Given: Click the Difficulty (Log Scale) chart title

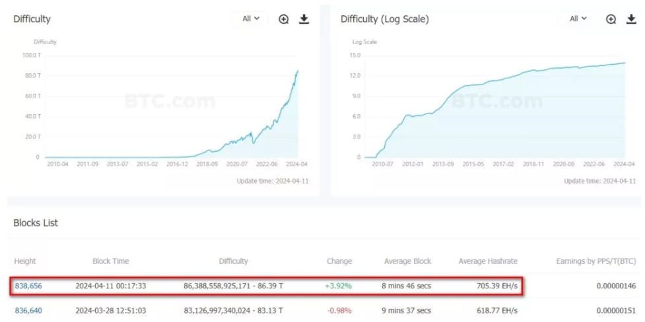Looking at the screenshot, I should 384,19.
